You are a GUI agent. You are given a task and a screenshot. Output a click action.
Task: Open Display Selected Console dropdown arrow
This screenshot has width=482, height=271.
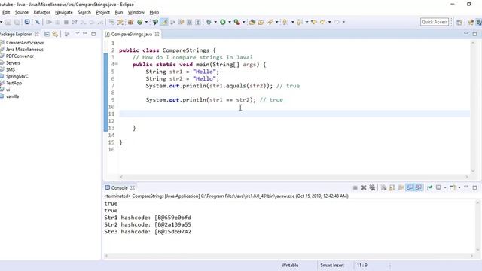tap(445, 187)
